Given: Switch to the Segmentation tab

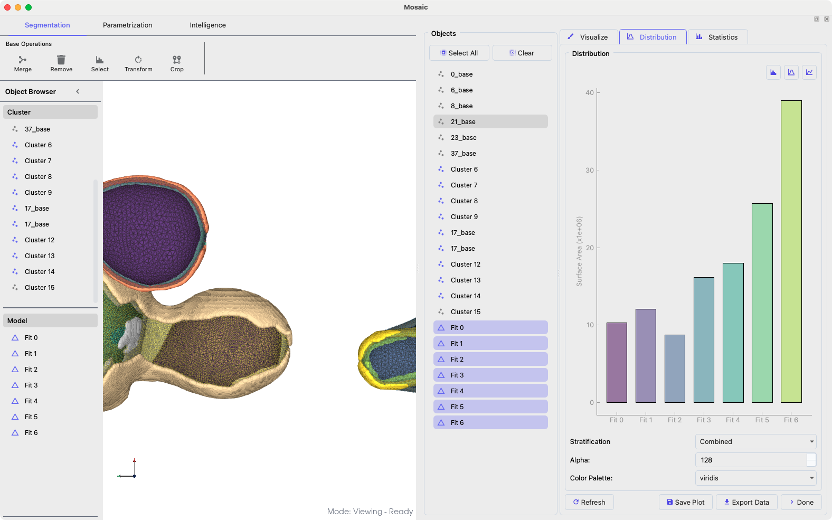Looking at the screenshot, I should (x=48, y=25).
